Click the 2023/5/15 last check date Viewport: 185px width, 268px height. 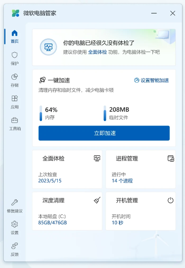pos(50,181)
